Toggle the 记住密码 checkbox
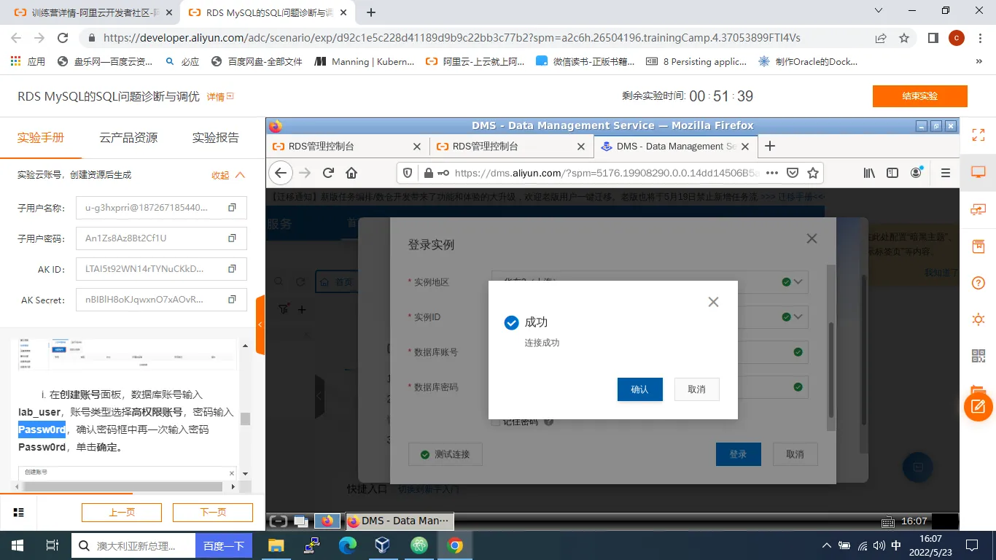Image resolution: width=996 pixels, height=560 pixels. [x=496, y=421]
